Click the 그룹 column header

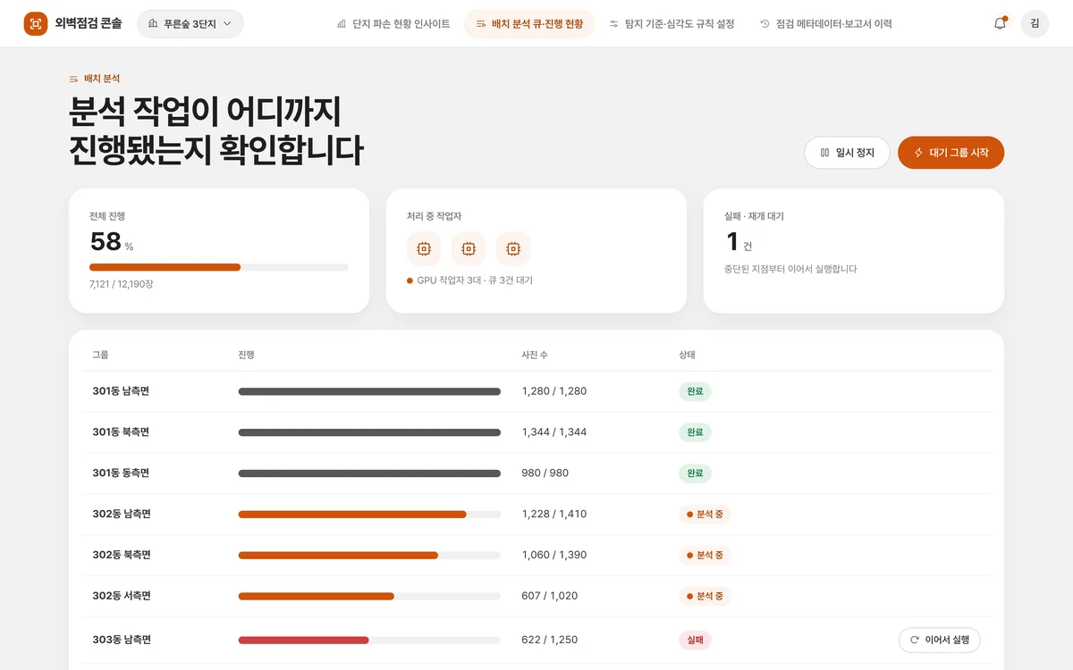[100, 355]
